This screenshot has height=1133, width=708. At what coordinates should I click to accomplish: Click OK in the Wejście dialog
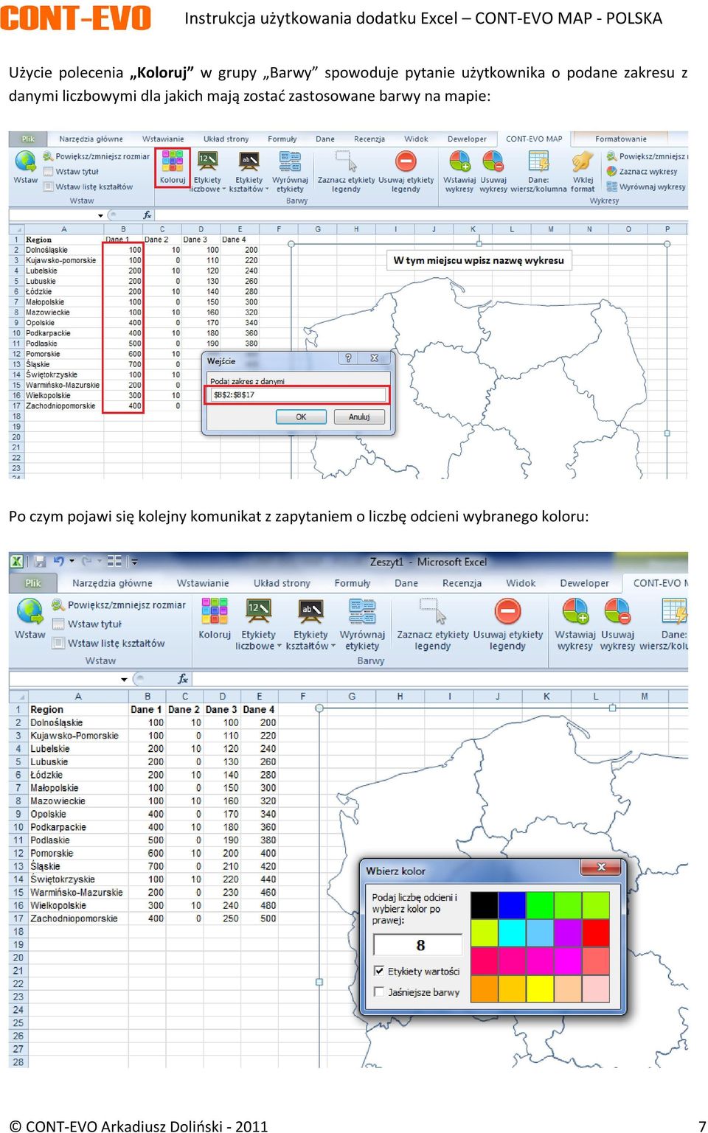301,417
